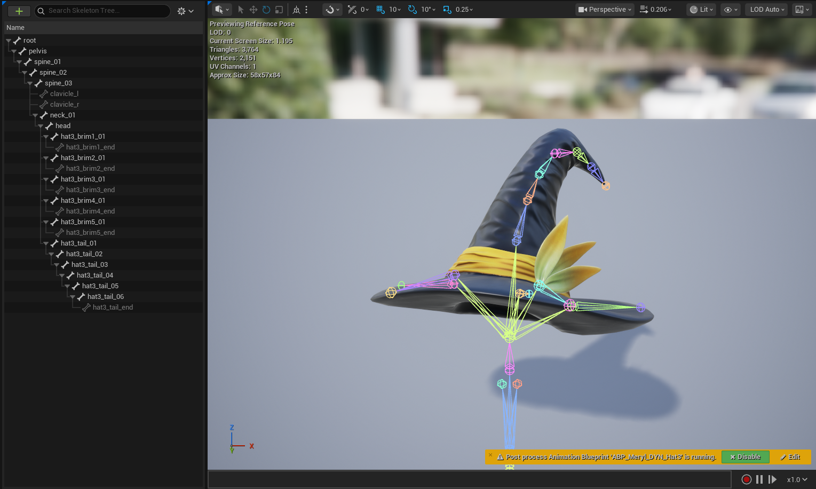
Task: Open the Lit view mode dropdown
Action: click(701, 10)
